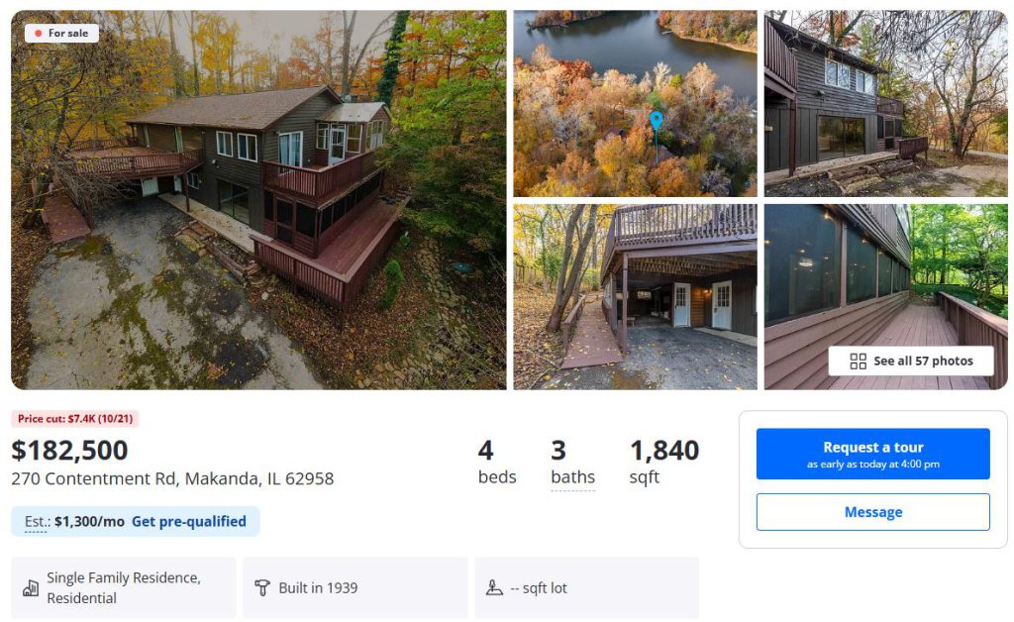Viewport: 1014px width, 622px height.
Task: Click the Price cut $7.4K badge
Action: 75,419
